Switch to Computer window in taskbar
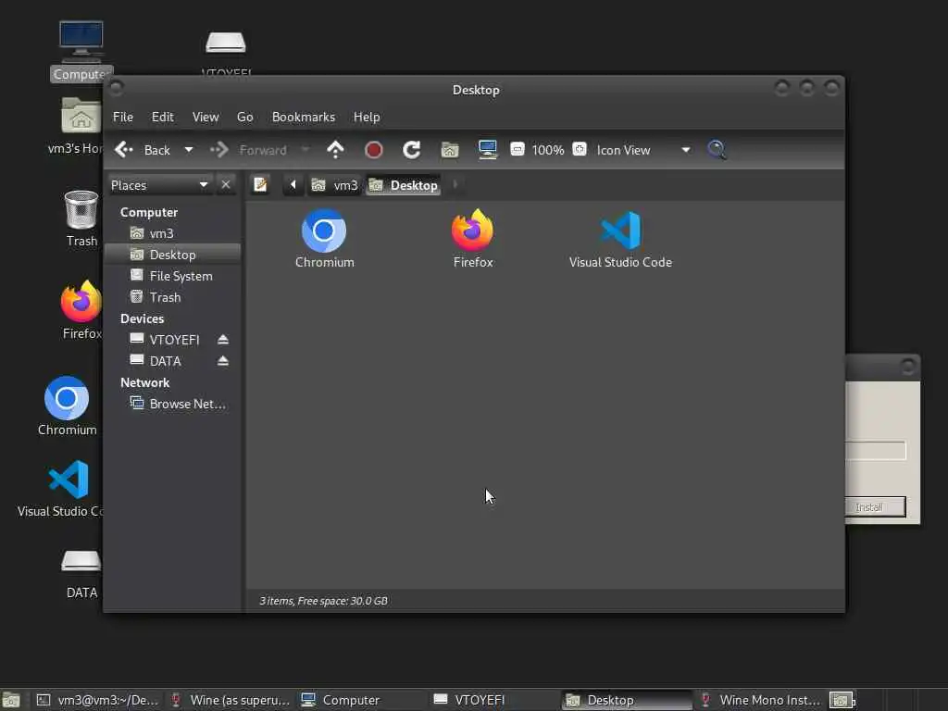Viewport: 948px width, 711px height. click(x=362, y=700)
